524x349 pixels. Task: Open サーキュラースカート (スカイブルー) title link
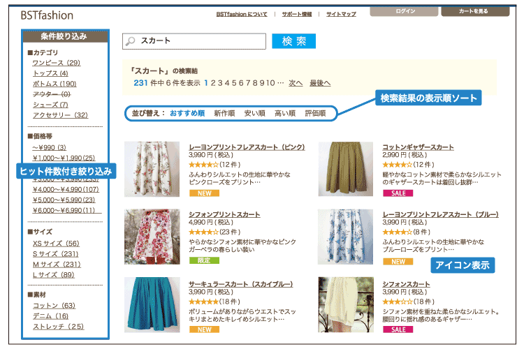241,284
